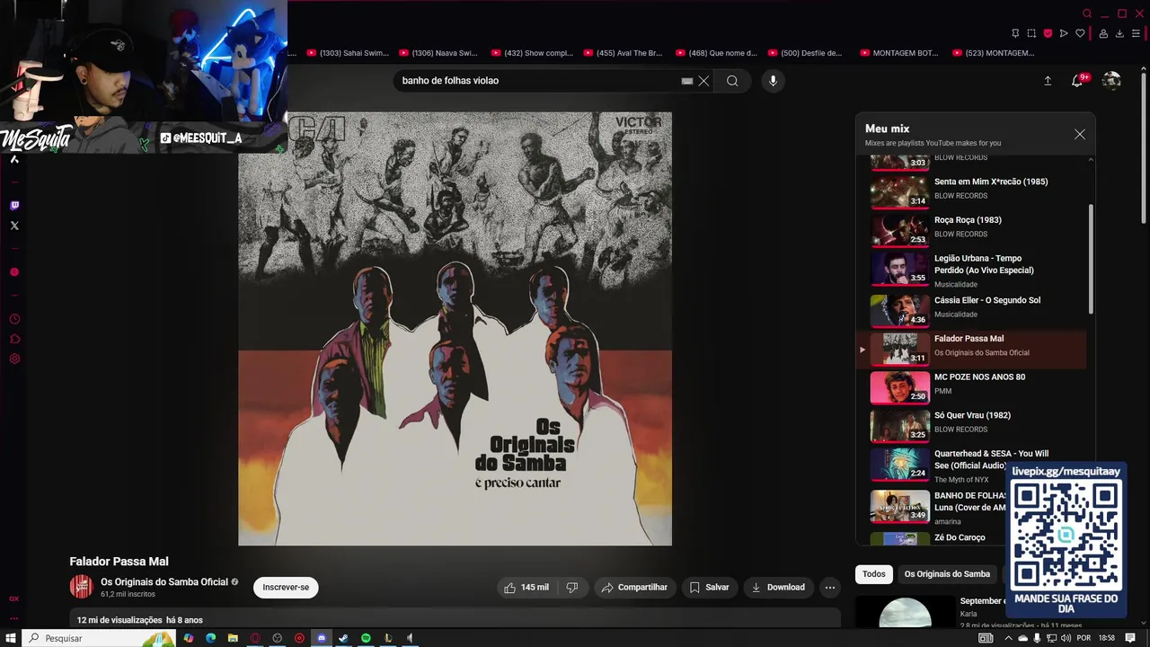
Task: Open the easy setup sliders icon
Action: [1137, 33]
